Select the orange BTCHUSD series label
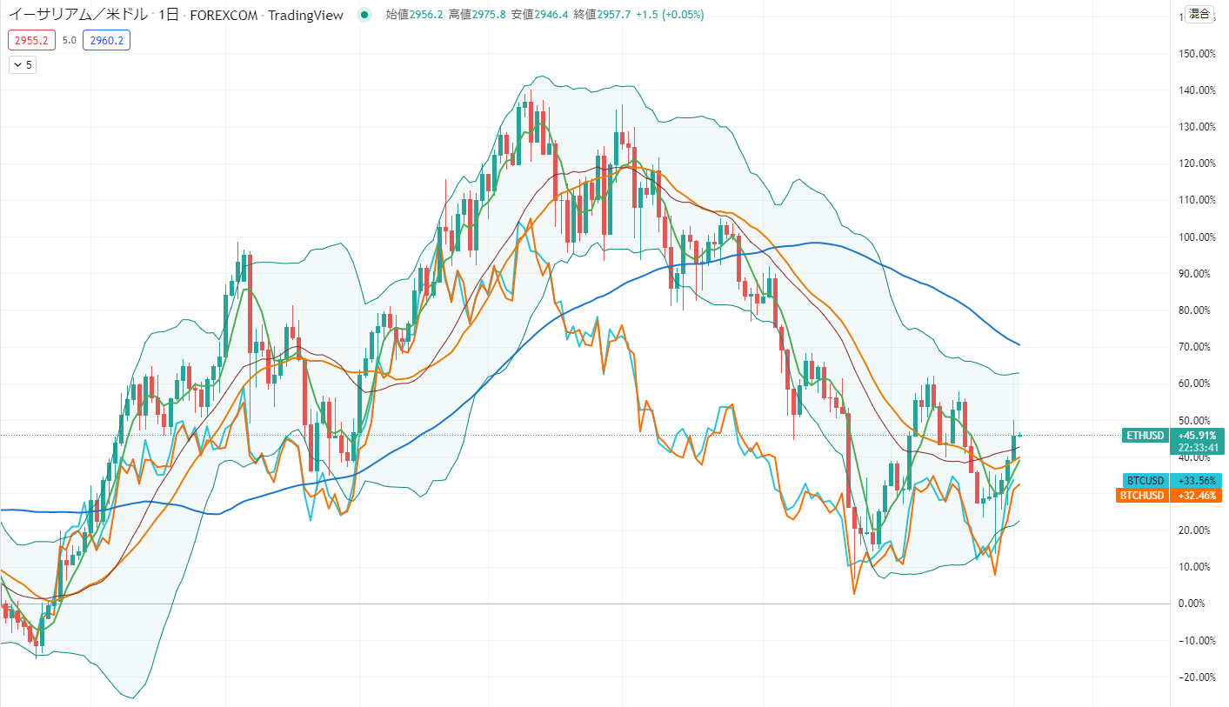 (1142, 496)
